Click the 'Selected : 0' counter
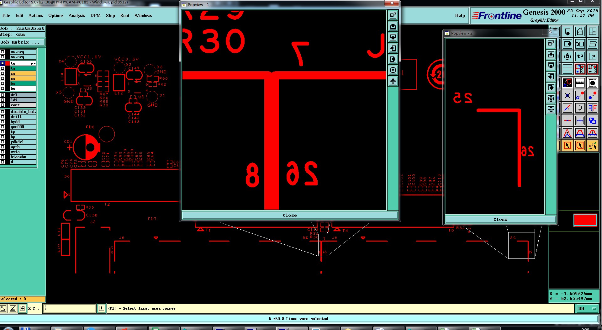602x330 pixels. [22, 299]
